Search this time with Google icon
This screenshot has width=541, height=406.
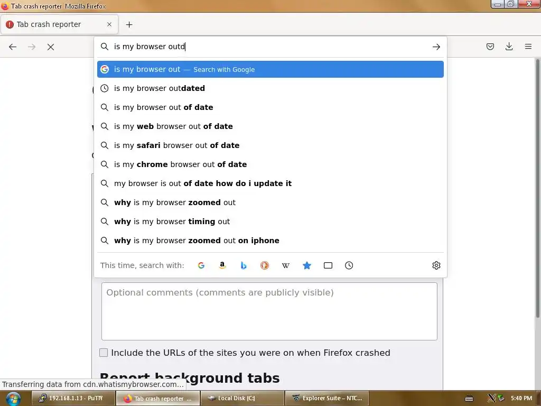[201, 265]
